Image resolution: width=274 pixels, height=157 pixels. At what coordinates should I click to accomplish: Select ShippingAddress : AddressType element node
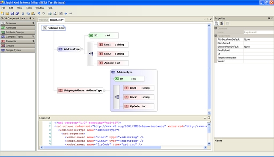click(80, 90)
